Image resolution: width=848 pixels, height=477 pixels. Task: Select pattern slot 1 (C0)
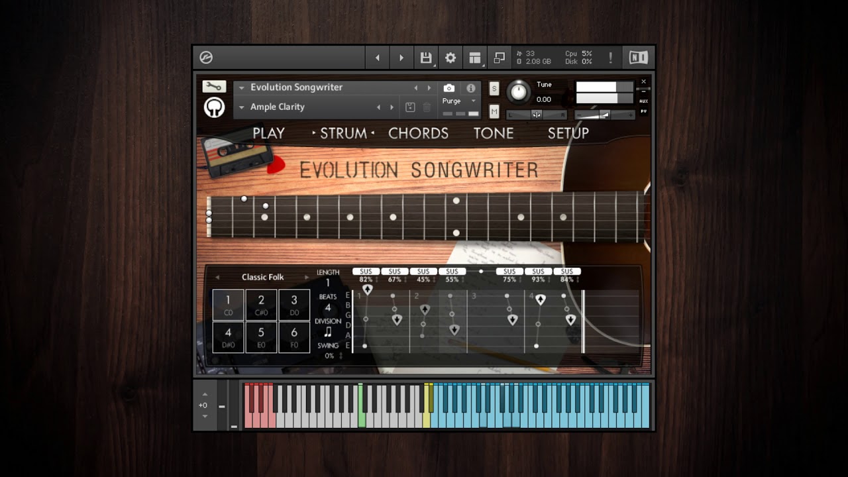pyautogui.click(x=228, y=305)
